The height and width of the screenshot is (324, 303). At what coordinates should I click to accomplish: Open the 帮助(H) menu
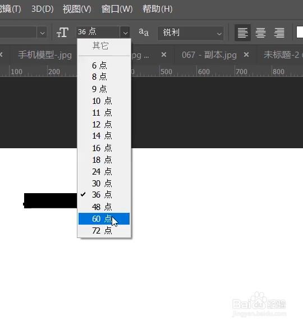click(157, 9)
